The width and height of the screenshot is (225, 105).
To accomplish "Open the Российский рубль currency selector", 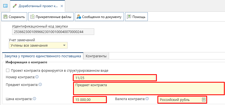I will [182, 100].
